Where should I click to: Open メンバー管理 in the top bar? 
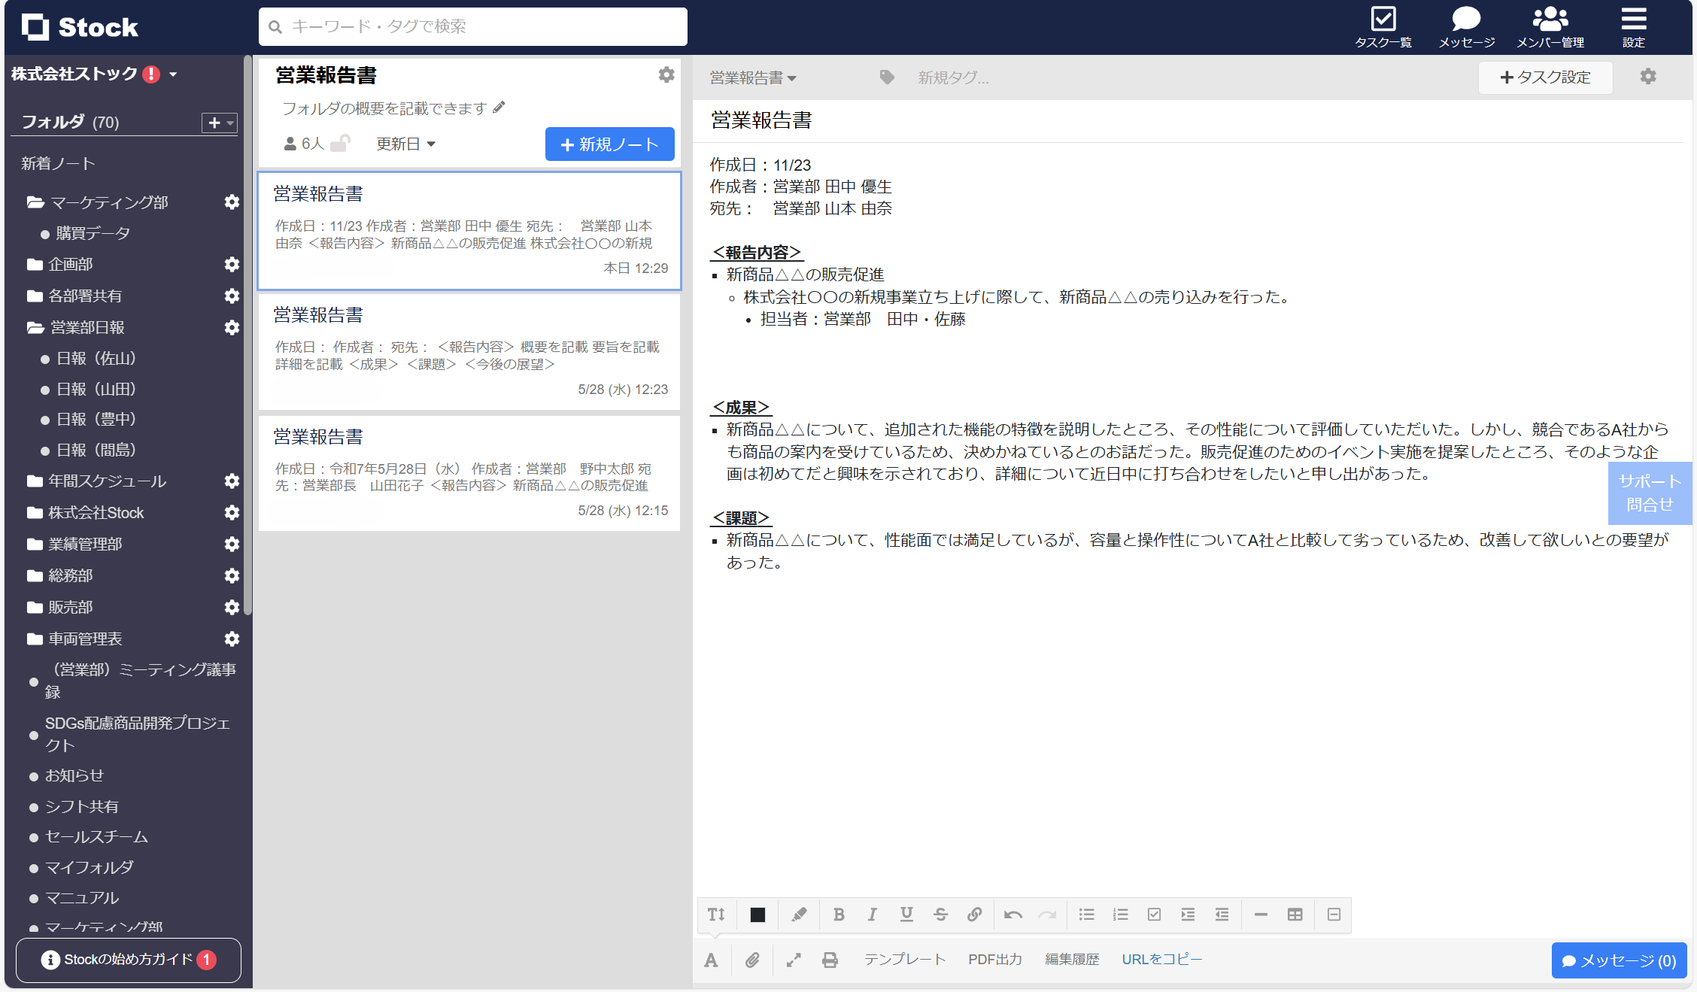(x=1550, y=19)
